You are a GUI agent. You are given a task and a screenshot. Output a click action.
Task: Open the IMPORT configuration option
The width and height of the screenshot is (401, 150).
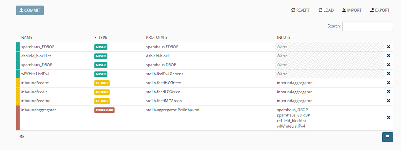tap(352, 10)
